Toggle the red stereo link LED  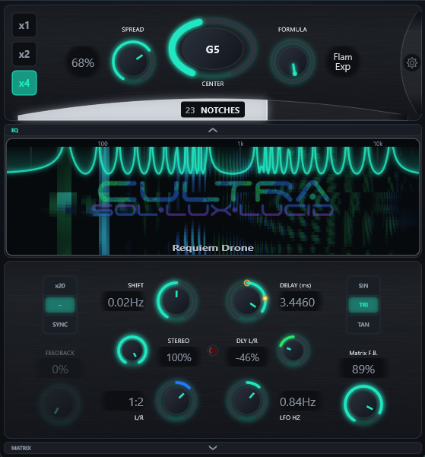213,351
